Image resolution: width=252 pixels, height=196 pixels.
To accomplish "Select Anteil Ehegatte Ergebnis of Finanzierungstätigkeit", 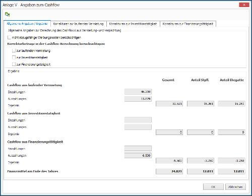I will [231, 161].
